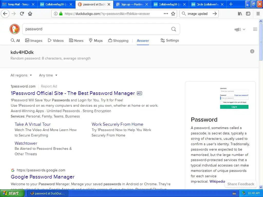This screenshot has width=263, height=197.
Task: Expand the Any time filter
Action: (x=48, y=75)
